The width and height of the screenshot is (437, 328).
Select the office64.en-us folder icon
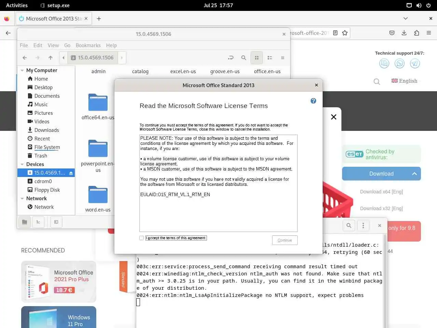pos(98,102)
